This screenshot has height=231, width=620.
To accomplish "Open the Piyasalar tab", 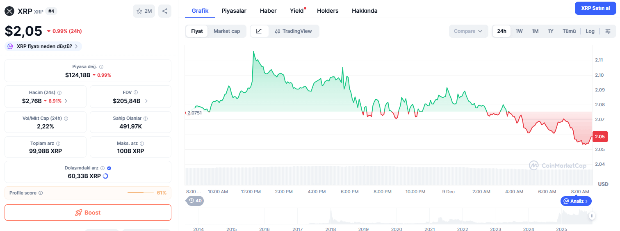I will coord(234,11).
